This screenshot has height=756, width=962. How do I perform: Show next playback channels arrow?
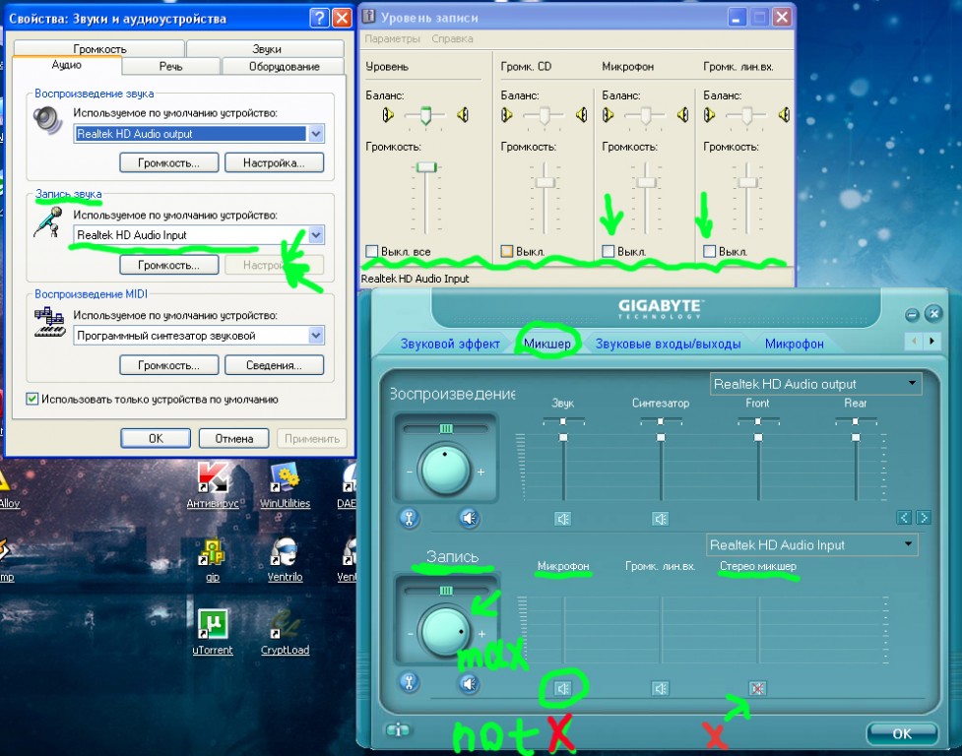point(924,518)
